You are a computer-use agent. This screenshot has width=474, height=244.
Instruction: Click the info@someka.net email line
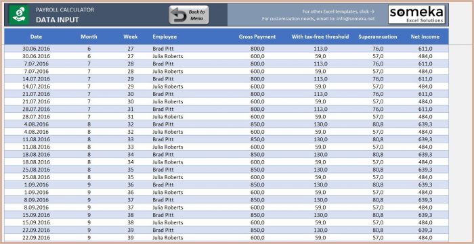coord(318,19)
